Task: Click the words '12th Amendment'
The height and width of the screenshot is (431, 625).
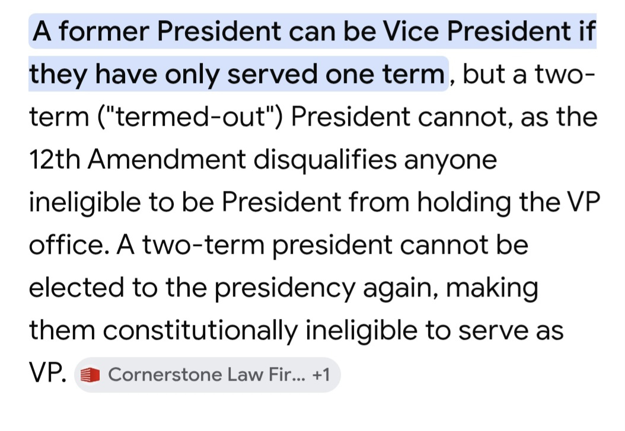Action: click(x=137, y=159)
